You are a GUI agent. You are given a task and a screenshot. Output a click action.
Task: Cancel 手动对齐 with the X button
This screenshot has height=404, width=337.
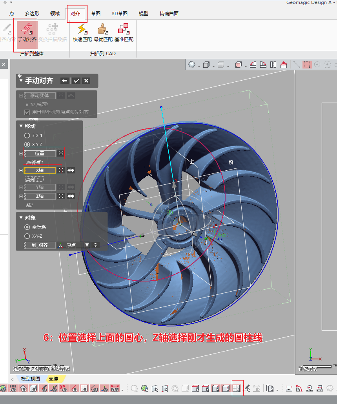(x=86, y=80)
